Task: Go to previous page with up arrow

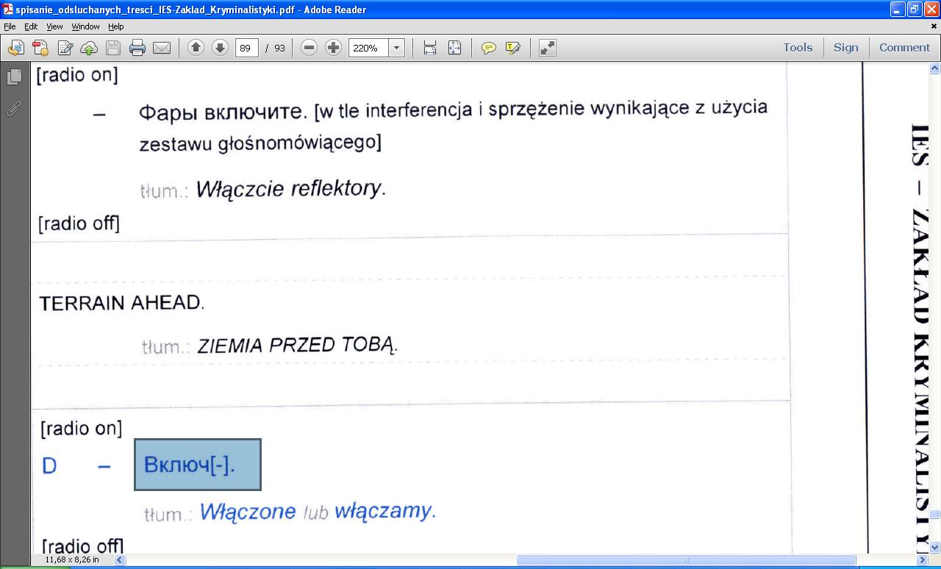Action: (x=196, y=48)
